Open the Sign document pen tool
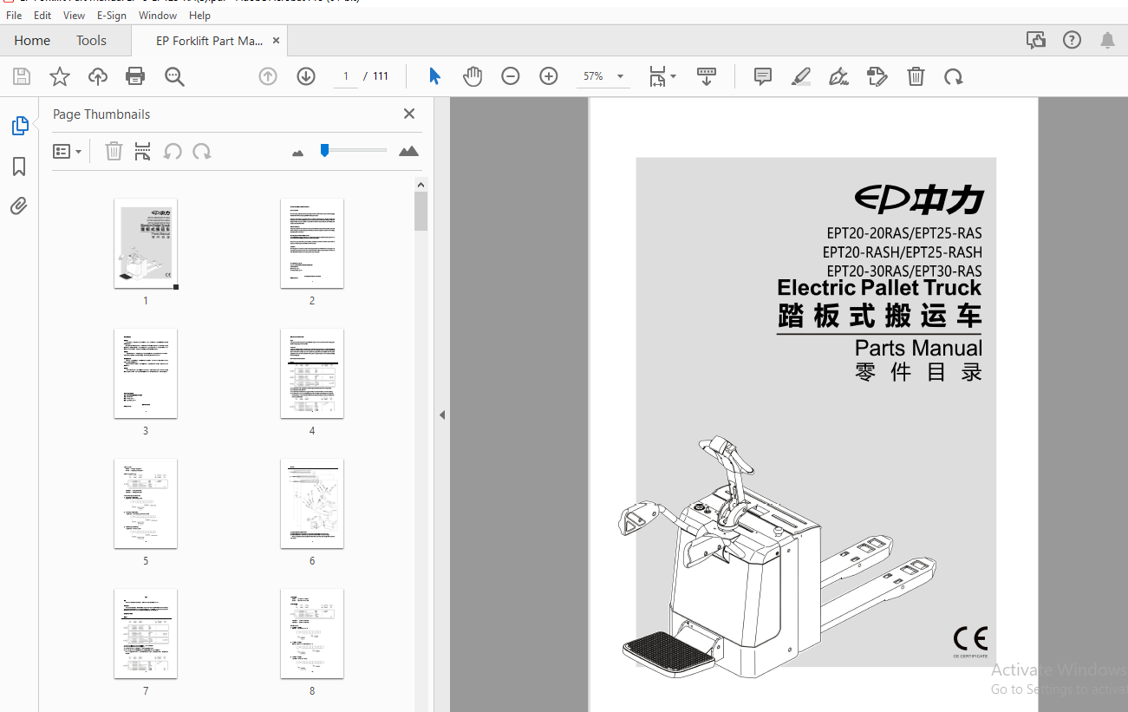 pos(838,76)
